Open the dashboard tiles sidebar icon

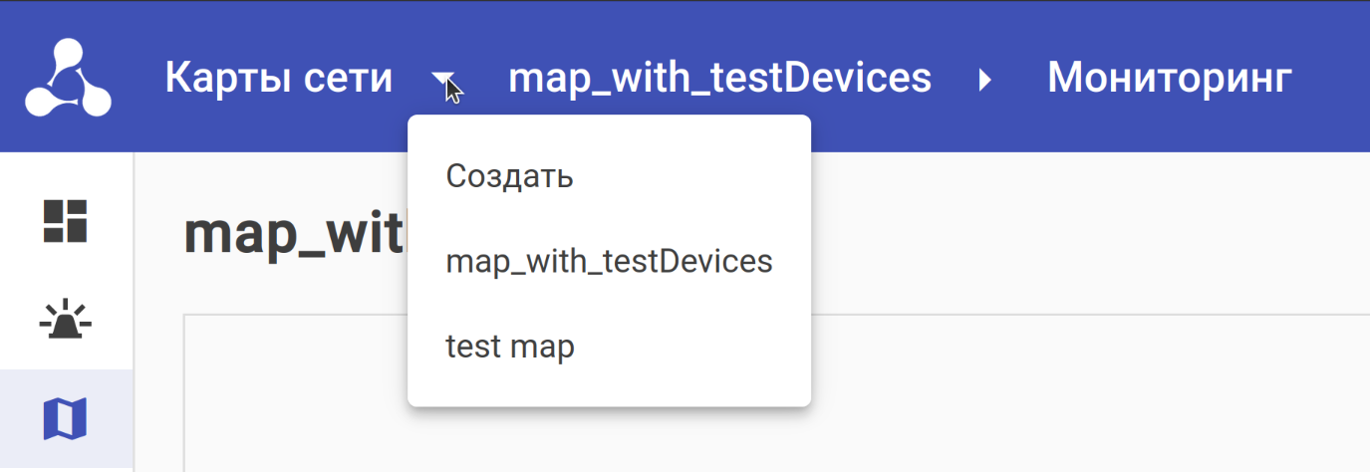[x=66, y=221]
